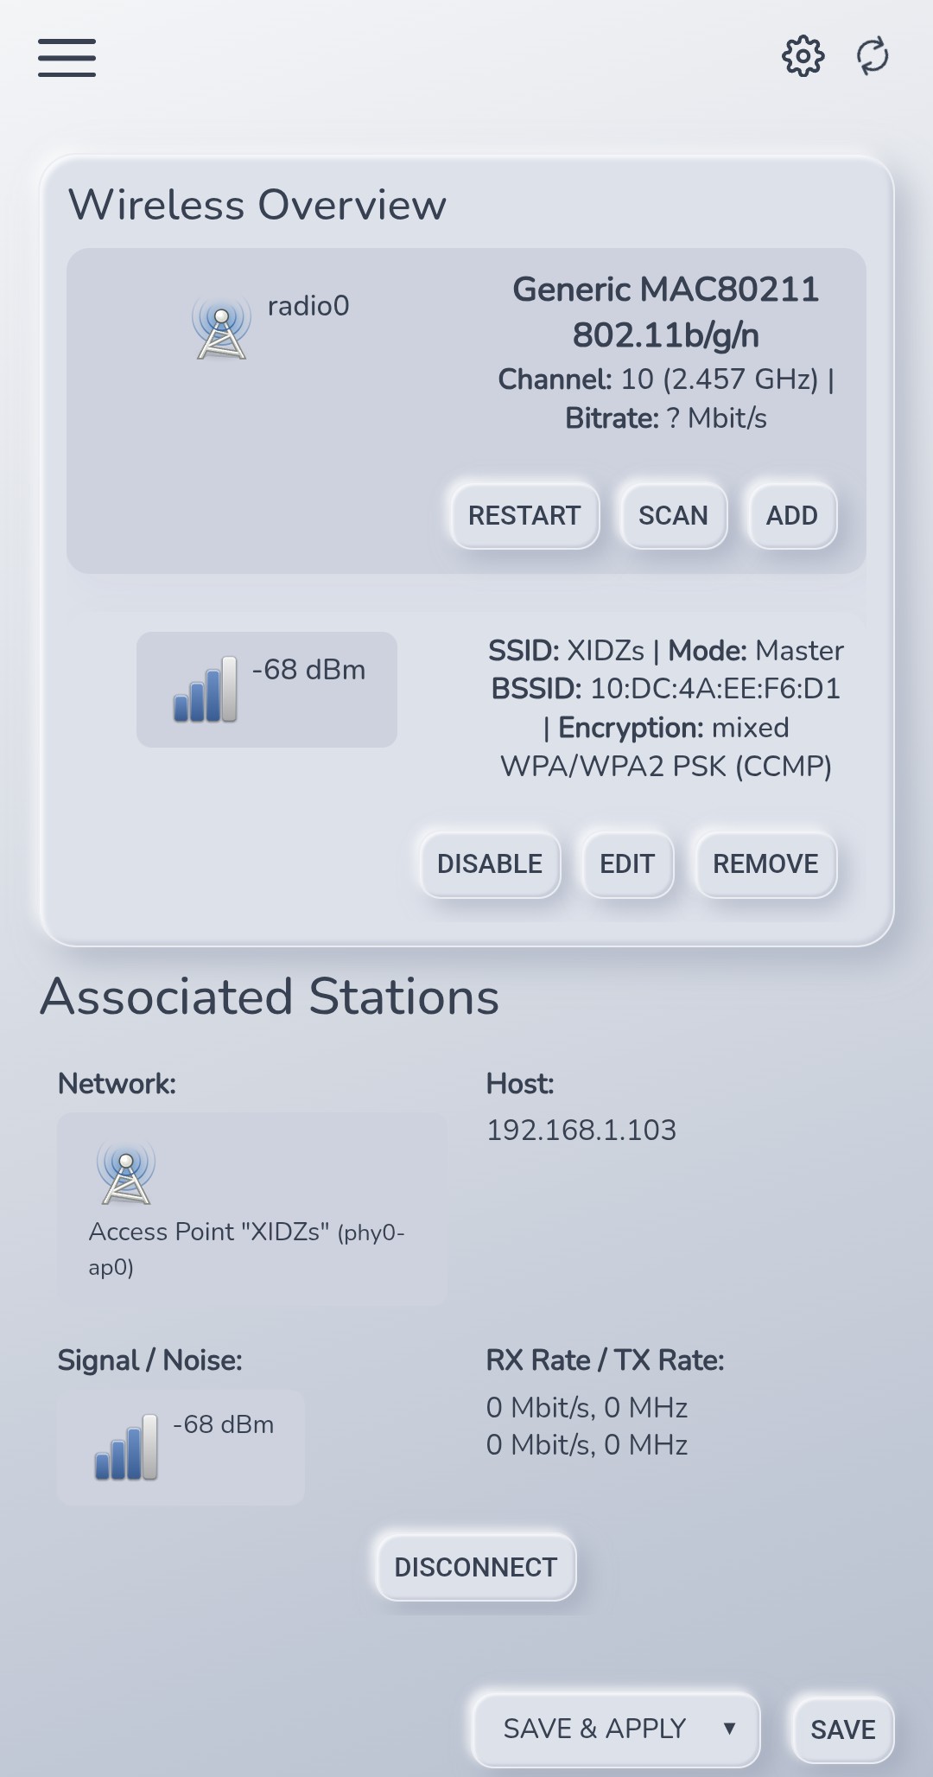Image resolution: width=933 pixels, height=1777 pixels.
Task: Open the hamburger navigation menu
Action: pos(67,57)
